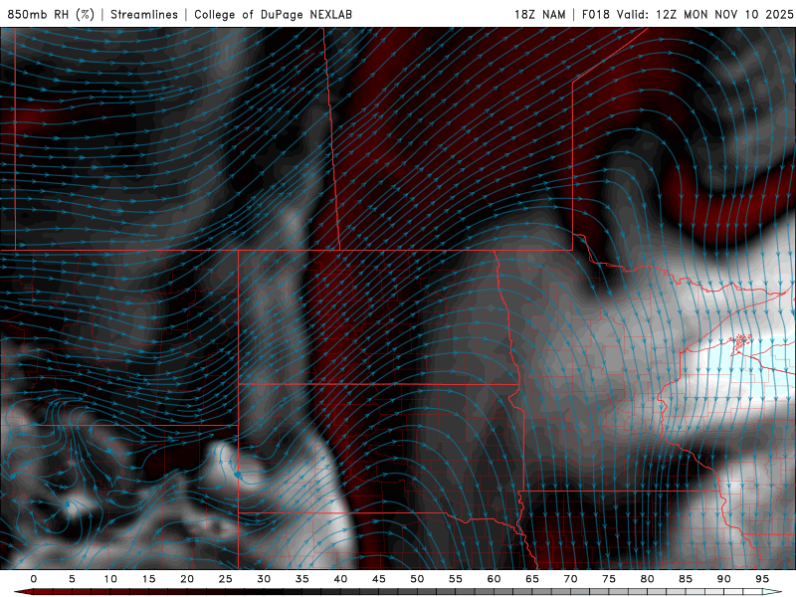
Task: Click the "5" label on the color scale
Action: pos(72,579)
